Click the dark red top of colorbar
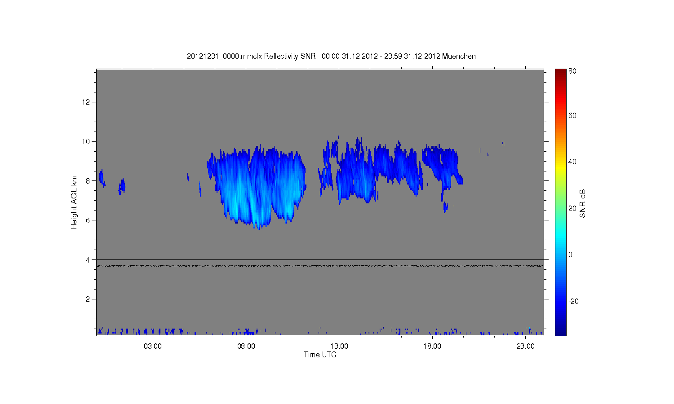 tap(560, 72)
